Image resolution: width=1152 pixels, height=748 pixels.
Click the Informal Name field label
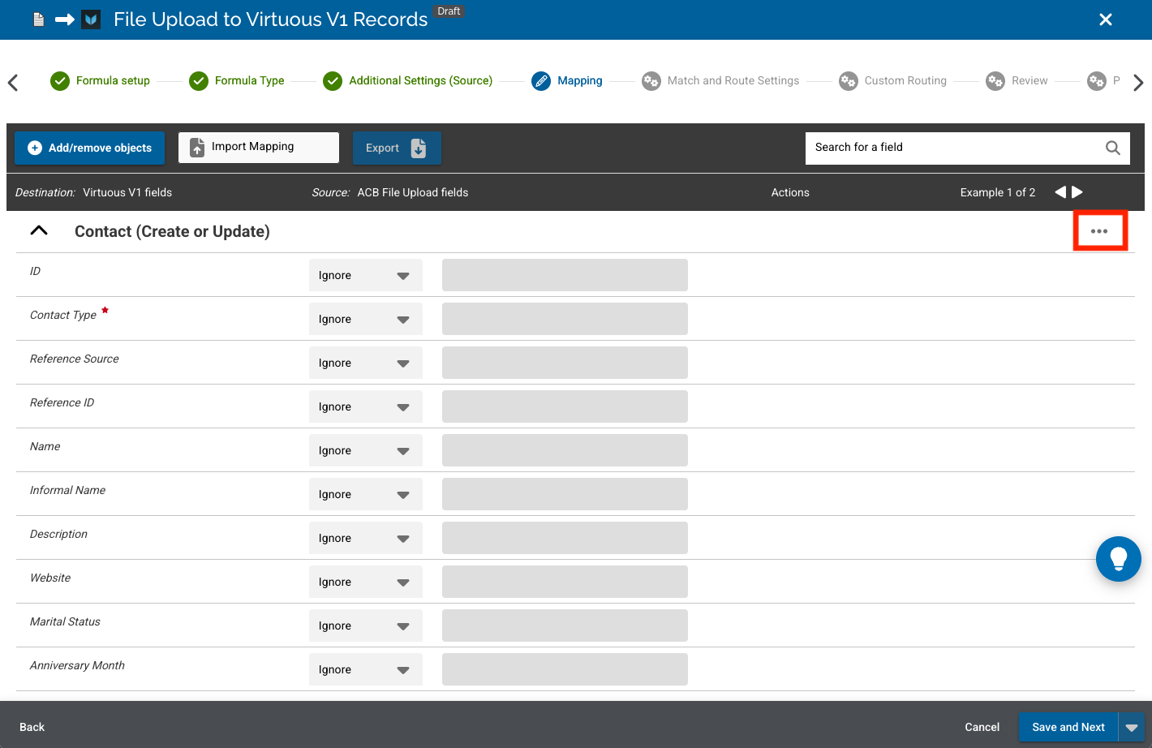[67, 490]
